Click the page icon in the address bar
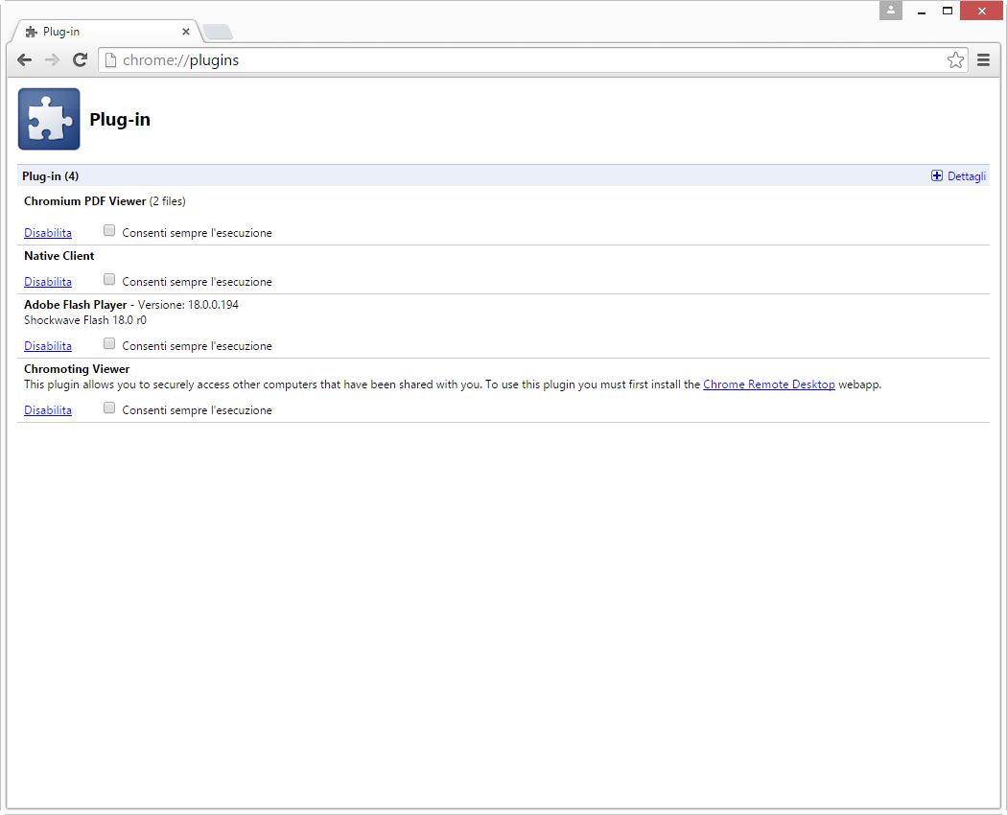Screen dimensions: 1007x815 (x=110, y=59)
